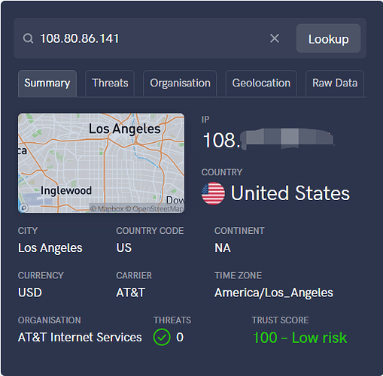Click the green threats checkmark icon
Image resolution: width=383 pixels, height=376 pixels.
pyautogui.click(x=162, y=337)
